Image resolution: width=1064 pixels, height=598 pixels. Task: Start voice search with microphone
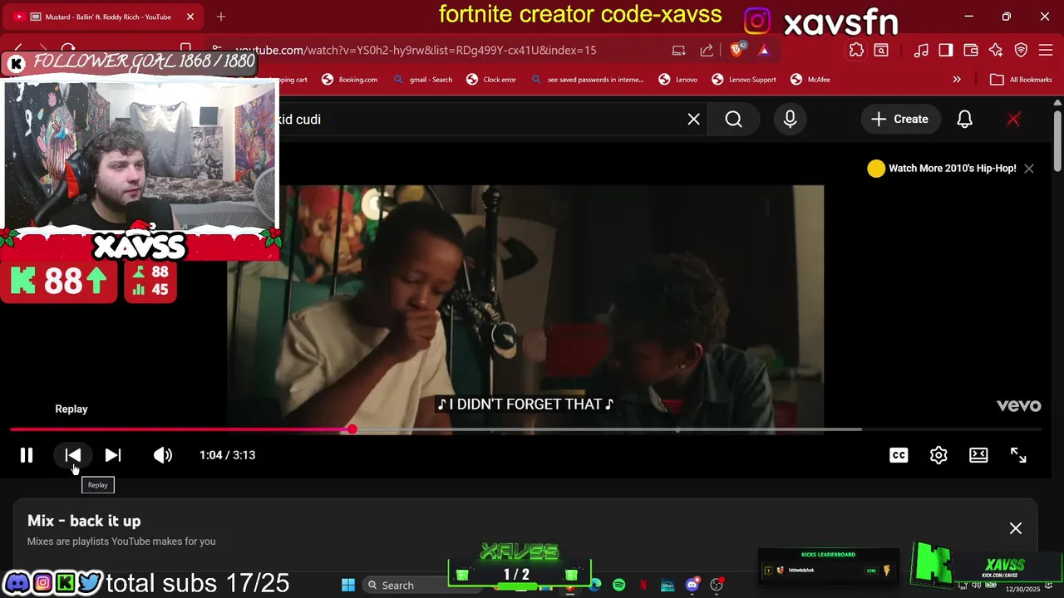790,120
